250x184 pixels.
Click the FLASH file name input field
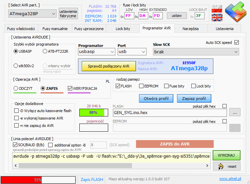tap(170, 112)
